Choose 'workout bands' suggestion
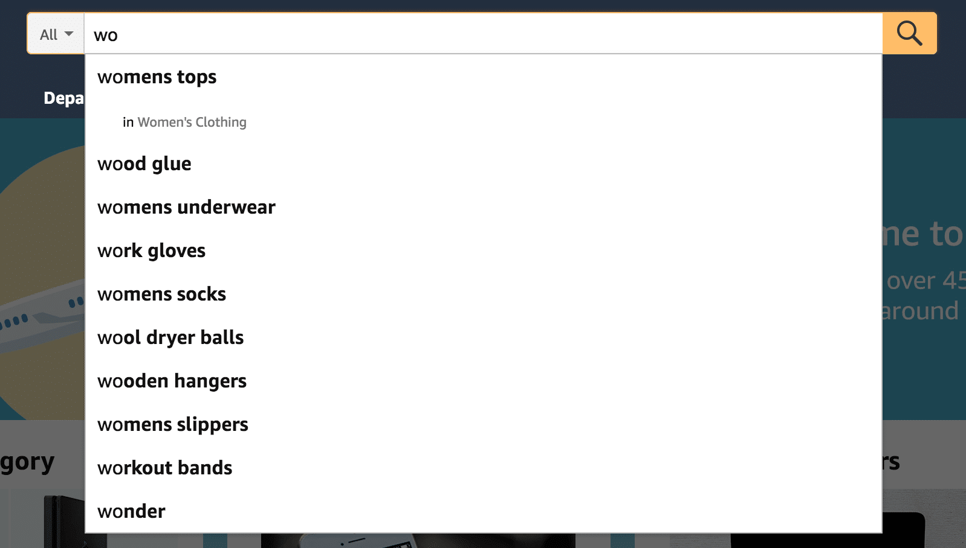The width and height of the screenshot is (966, 548). (483, 468)
